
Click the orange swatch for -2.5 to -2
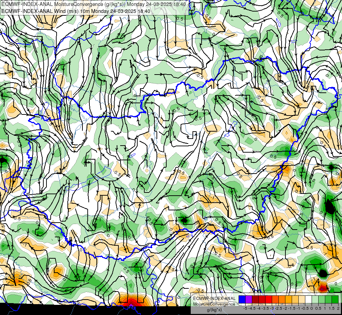tap(282, 299)
